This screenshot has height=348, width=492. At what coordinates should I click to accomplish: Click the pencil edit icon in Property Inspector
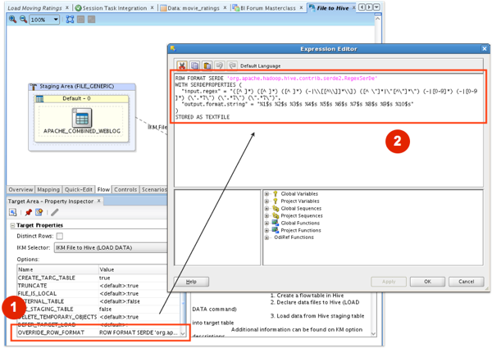[55, 212]
